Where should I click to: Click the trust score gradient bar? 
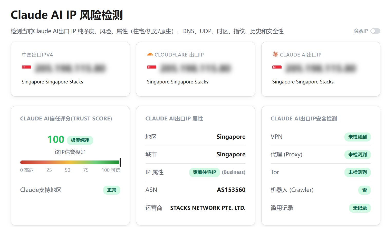click(70, 162)
